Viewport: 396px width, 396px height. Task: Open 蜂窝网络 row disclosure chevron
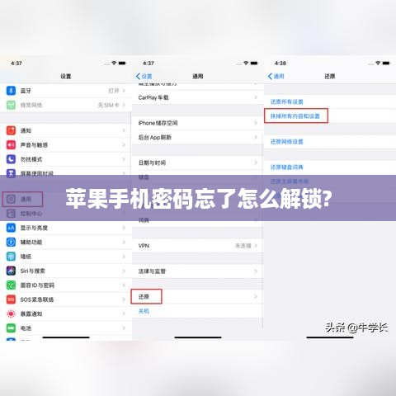[124, 105]
